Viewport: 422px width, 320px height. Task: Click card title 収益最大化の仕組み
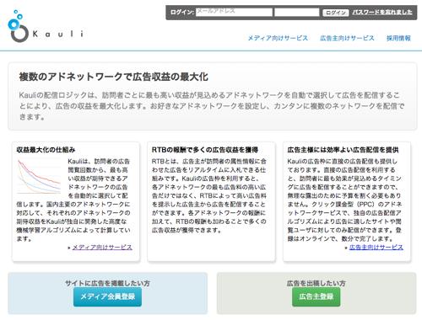[46, 150]
